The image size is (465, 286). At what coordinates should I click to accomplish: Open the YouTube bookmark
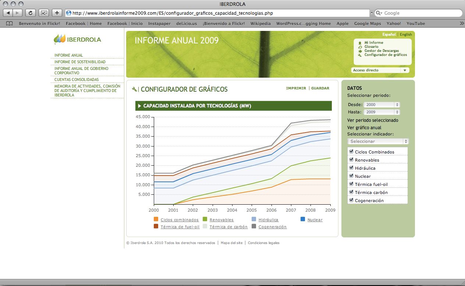pos(416,24)
